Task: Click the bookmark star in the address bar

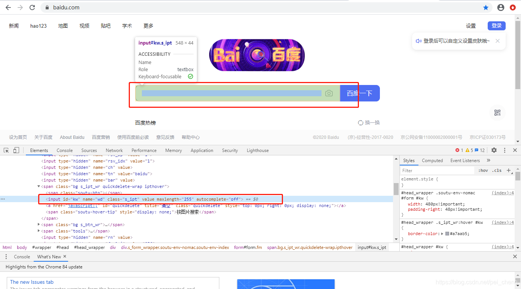Action: pyautogui.click(x=486, y=7)
